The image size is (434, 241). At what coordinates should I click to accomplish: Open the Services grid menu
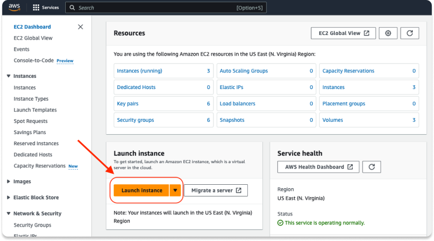point(46,8)
